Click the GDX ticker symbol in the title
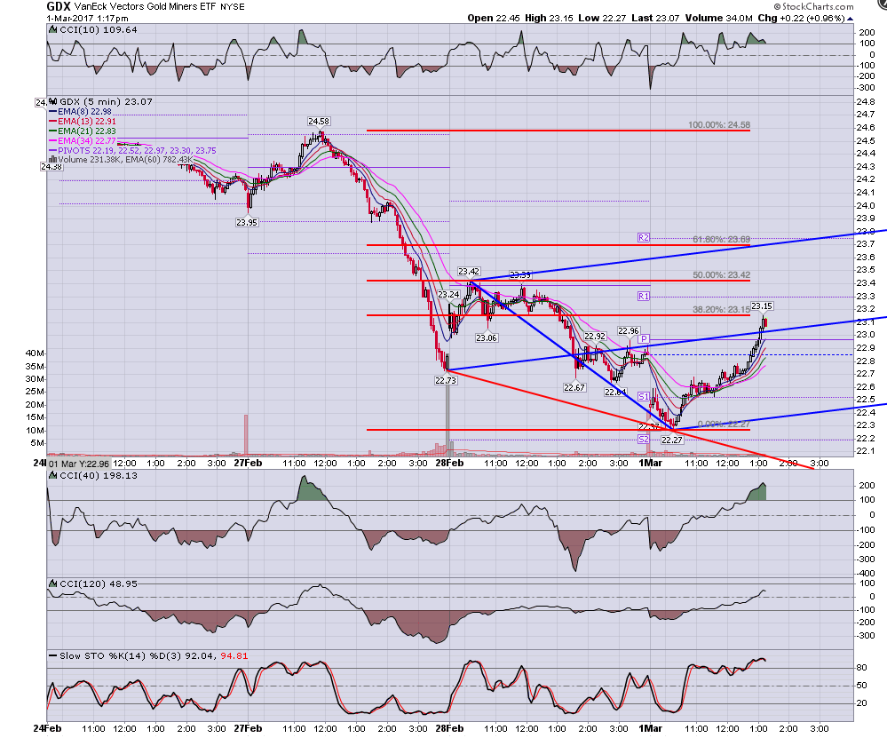The width and height of the screenshot is (887, 738). point(59,7)
